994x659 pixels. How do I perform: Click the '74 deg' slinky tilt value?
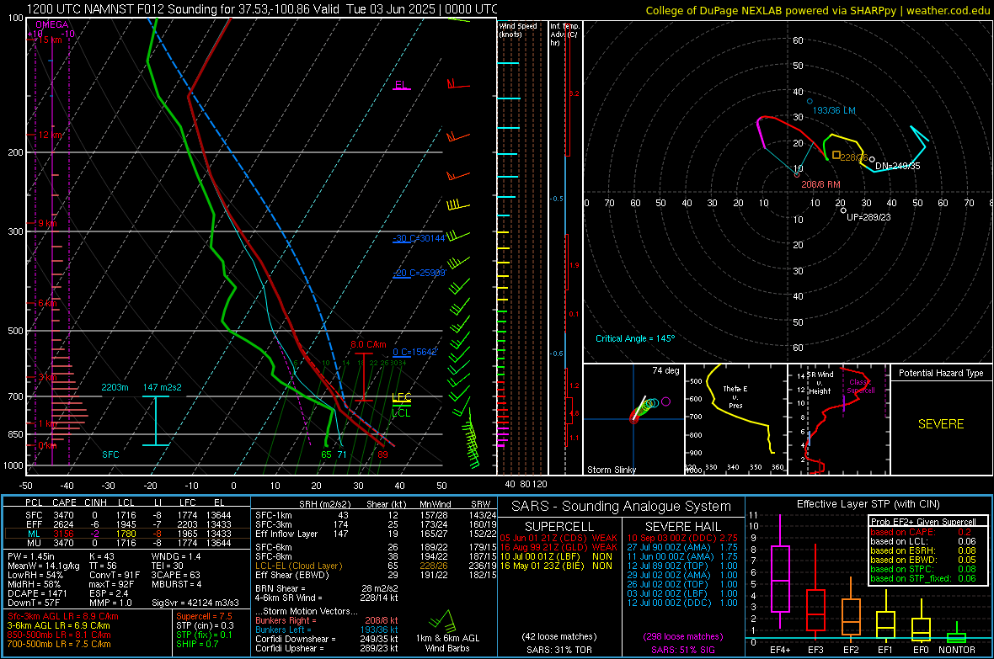(665, 370)
